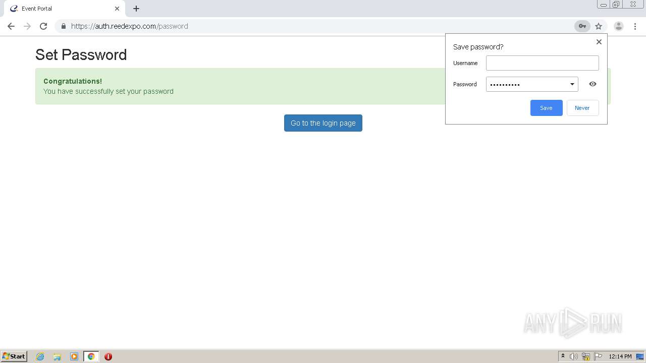Choose Never for saving password
The image size is (646, 363).
tap(582, 108)
